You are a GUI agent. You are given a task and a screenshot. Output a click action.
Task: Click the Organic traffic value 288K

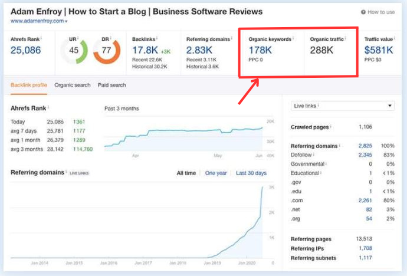[321, 50]
